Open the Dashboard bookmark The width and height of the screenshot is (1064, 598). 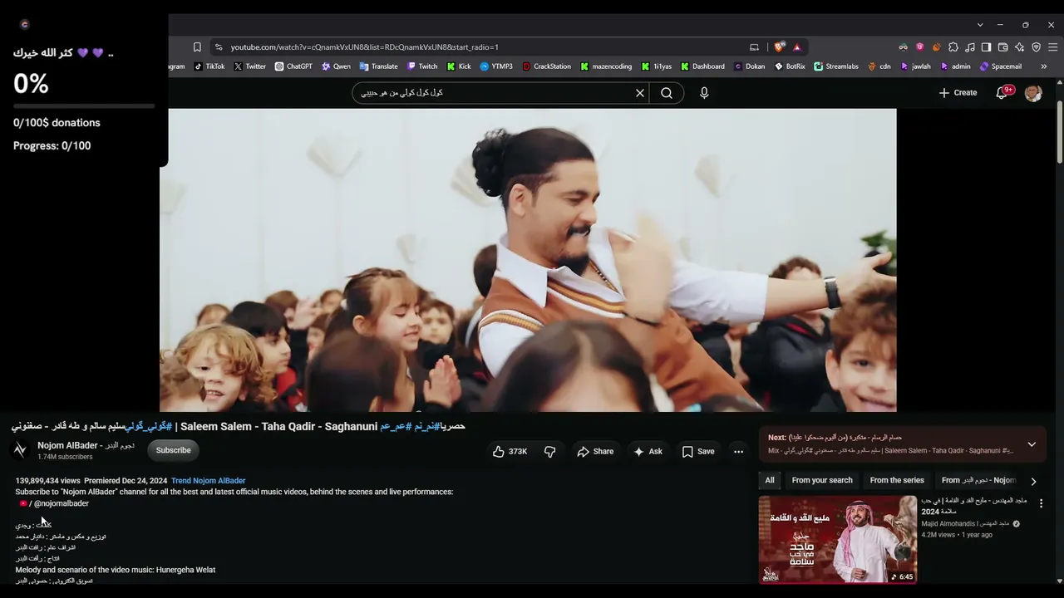pyautogui.click(x=703, y=66)
